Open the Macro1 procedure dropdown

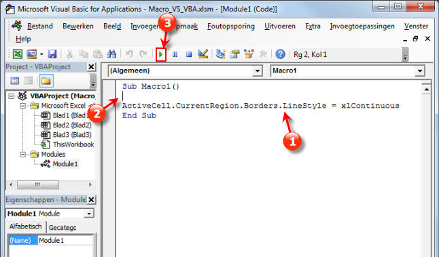click(x=420, y=71)
